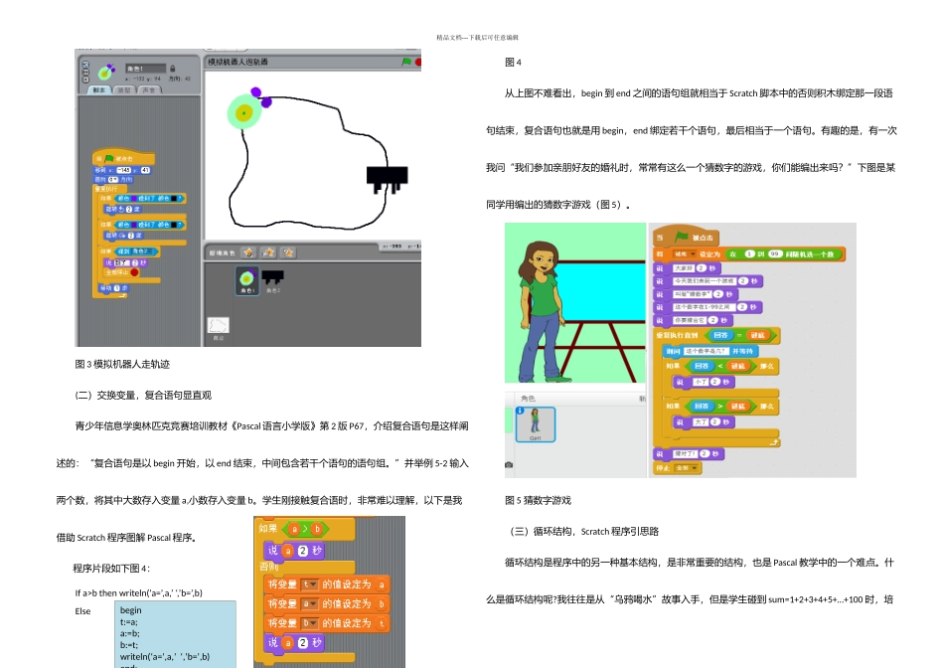The height and width of the screenshot is (668, 944).
Task: Click '重复执行直到' repeat-until block
Action: click(x=715, y=335)
